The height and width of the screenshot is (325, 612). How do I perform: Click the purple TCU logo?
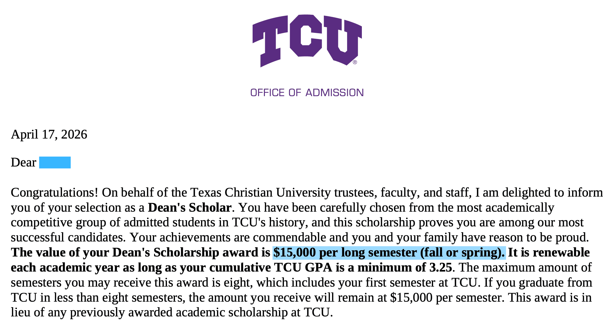307,40
